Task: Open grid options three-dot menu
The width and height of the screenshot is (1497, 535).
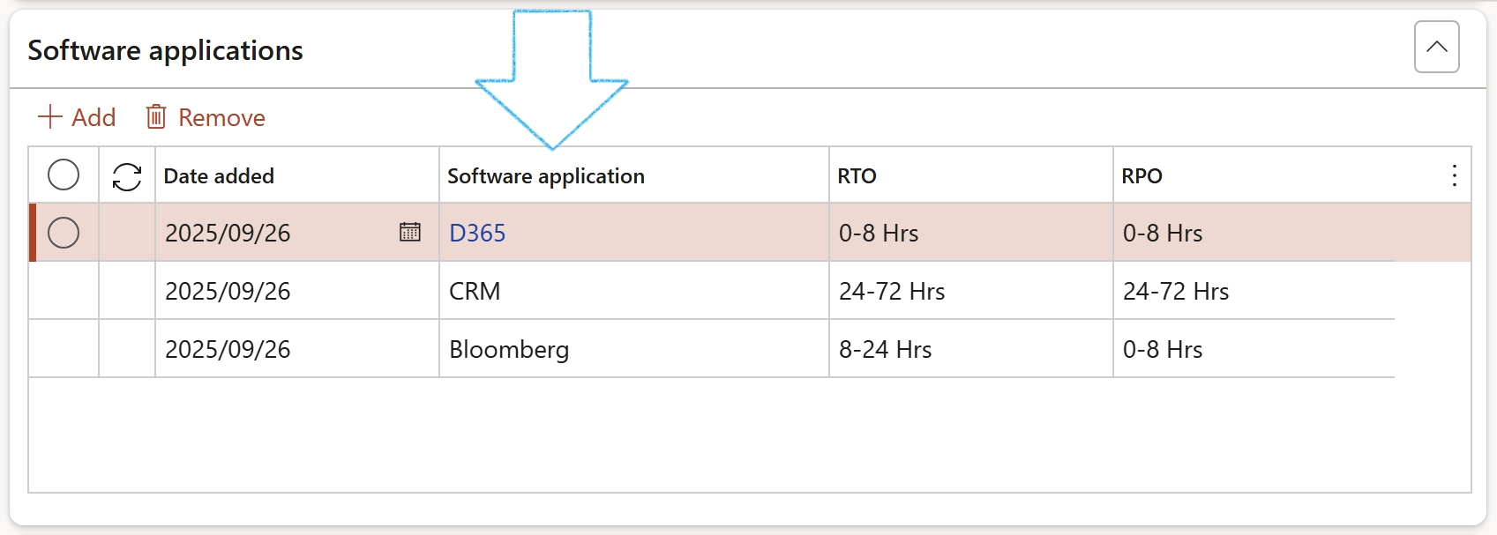Action: click(1454, 175)
